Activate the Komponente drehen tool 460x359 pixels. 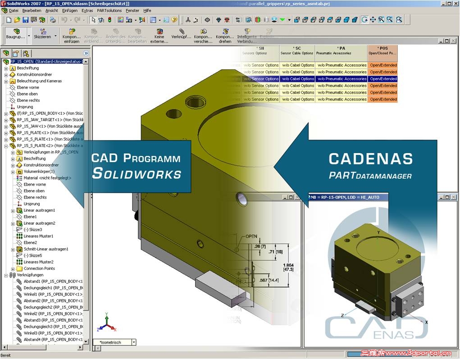pos(225,36)
